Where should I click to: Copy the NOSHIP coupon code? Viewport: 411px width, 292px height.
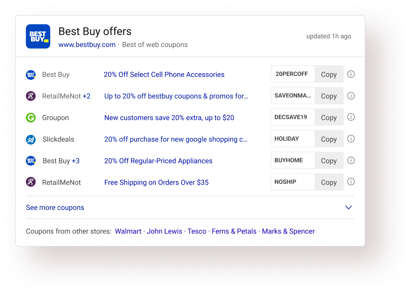pyautogui.click(x=329, y=182)
